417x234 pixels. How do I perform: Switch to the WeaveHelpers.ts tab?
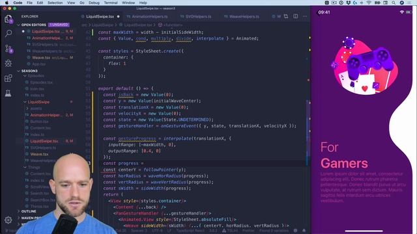point(244,16)
